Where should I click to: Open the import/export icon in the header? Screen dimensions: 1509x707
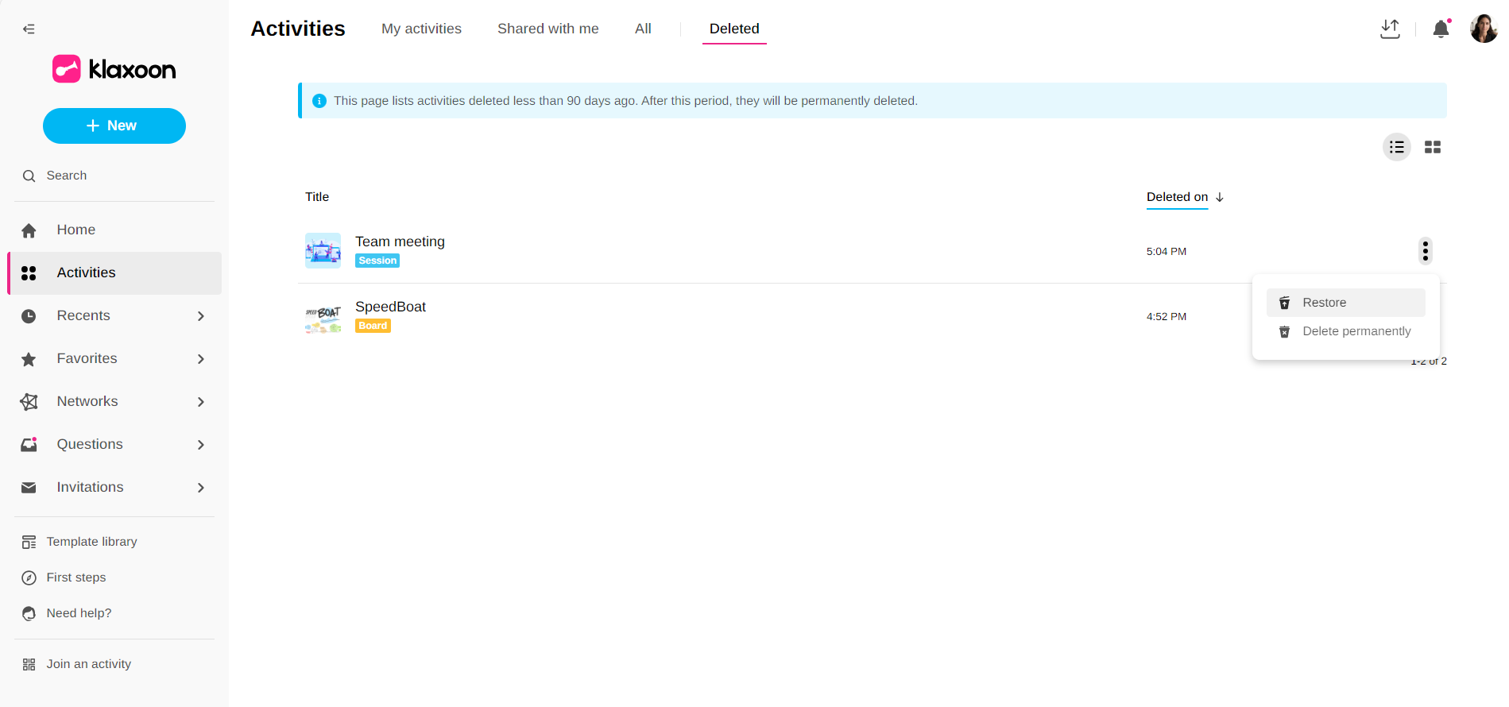pos(1390,29)
